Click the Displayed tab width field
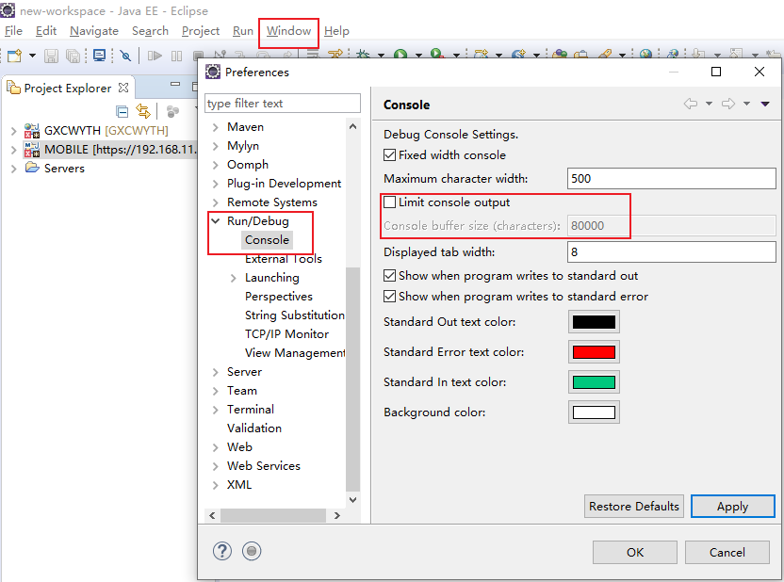This screenshot has height=582, width=784. pos(672,251)
